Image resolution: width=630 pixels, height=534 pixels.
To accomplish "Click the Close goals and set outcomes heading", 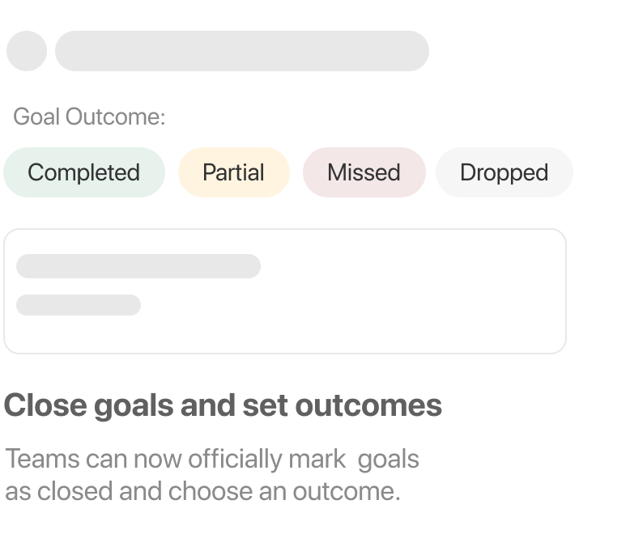I will coord(223,405).
